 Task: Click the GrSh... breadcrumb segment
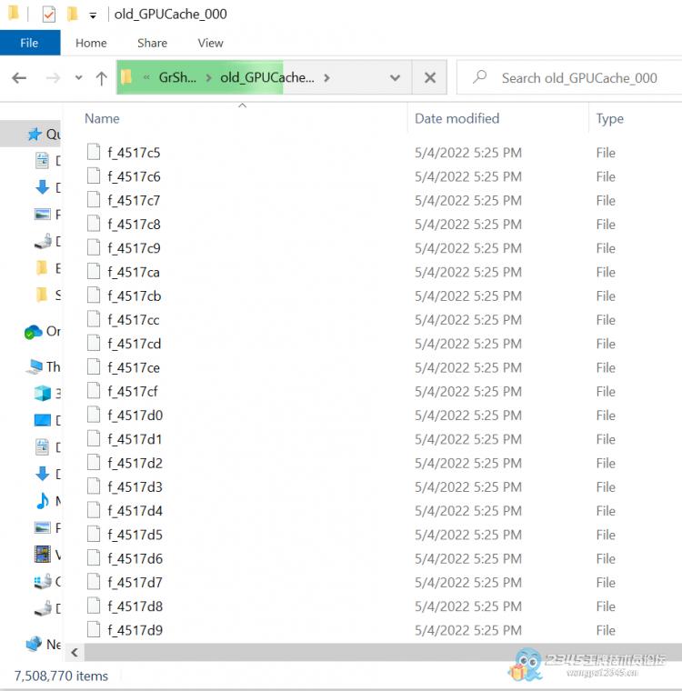point(177,77)
